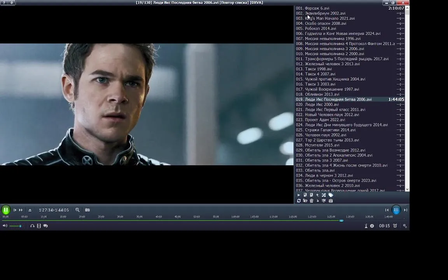The height and width of the screenshot is (280, 448).
Task: Select 033. Обитель зла.avi
Action: 350,171
